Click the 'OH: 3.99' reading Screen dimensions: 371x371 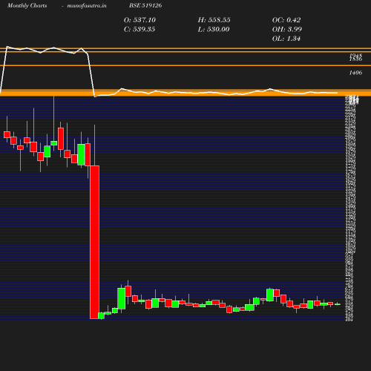[x=287, y=29]
